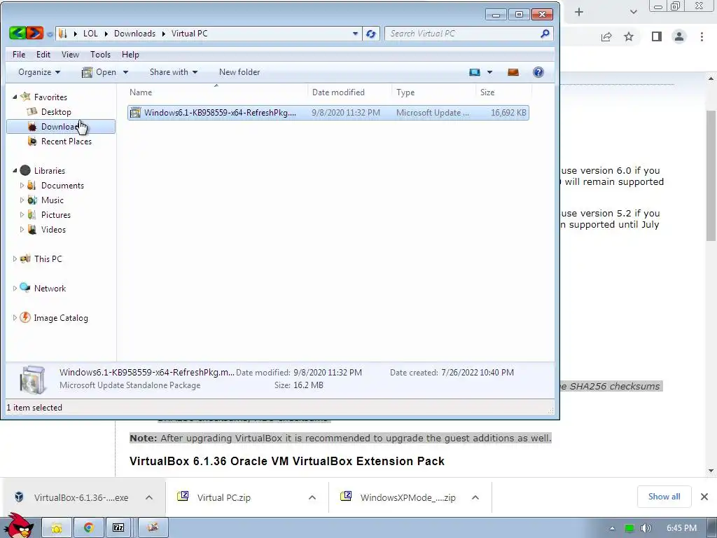Image resolution: width=717 pixels, height=538 pixels.
Task: Open Chrome's profile avatar
Action: click(x=679, y=36)
